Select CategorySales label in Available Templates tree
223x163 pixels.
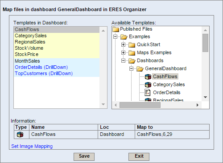click(169, 84)
